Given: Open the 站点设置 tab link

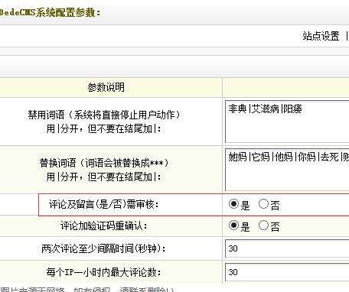Looking at the screenshot, I should (x=321, y=36).
